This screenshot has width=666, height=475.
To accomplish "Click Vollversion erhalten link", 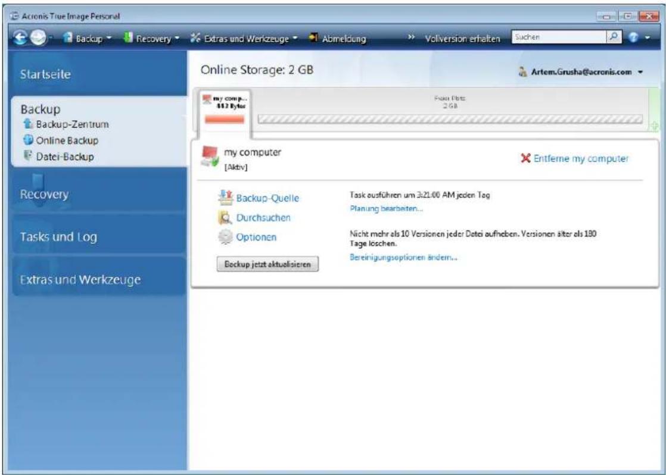I will [x=462, y=39].
